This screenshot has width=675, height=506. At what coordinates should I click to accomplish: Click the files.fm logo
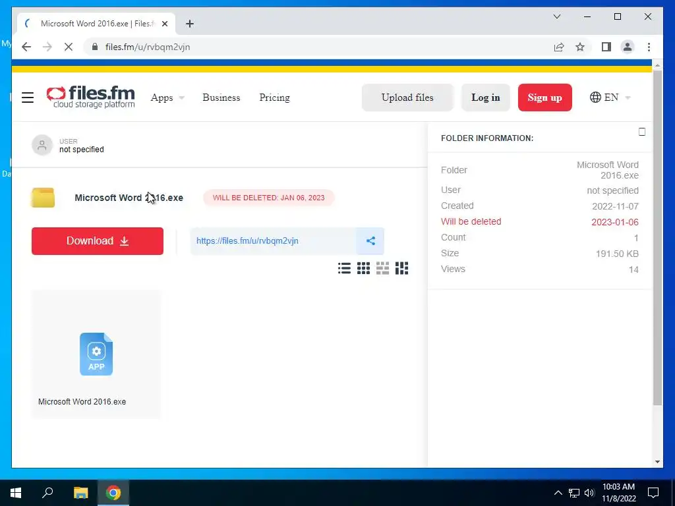click(91, 97)
